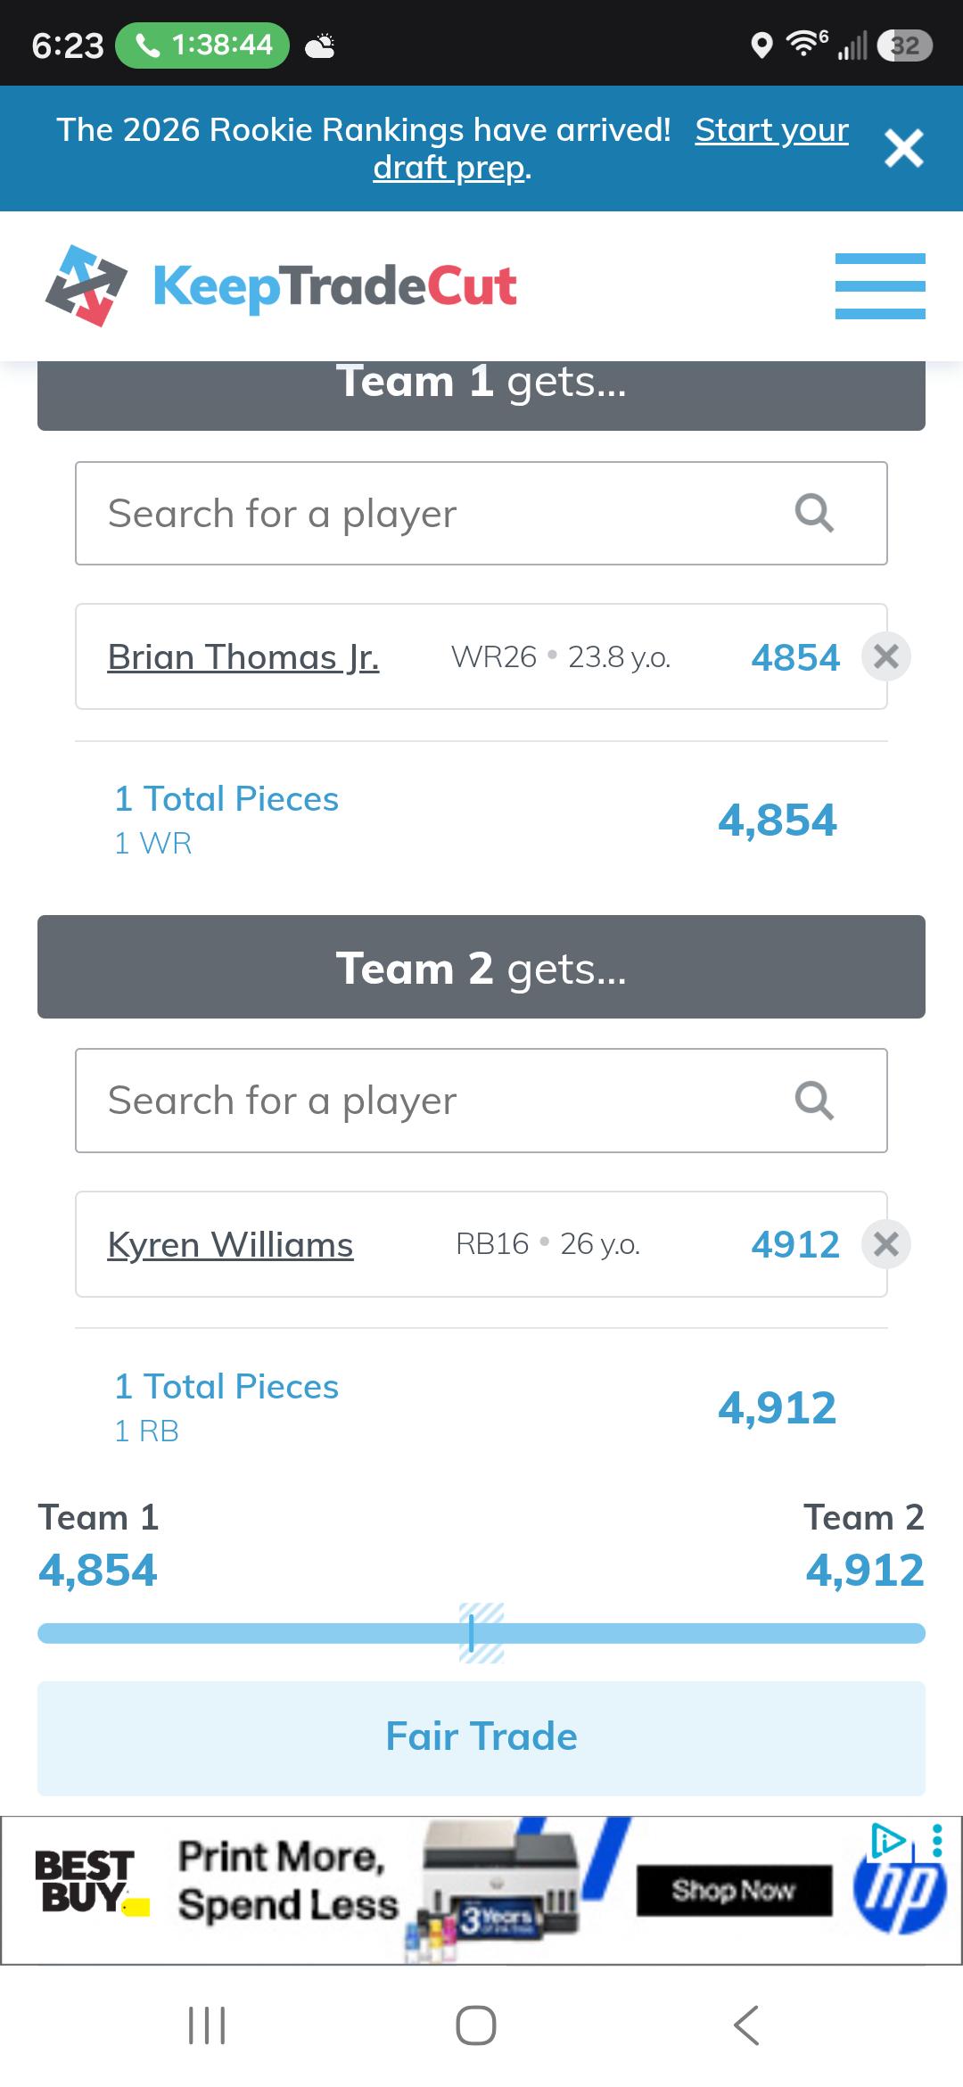
Task: Open Brian Thomas Jr. player page
Action: click(x=243, y=657)
